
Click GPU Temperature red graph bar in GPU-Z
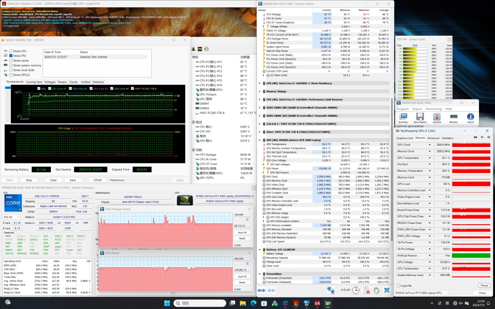tap(471, 158)
